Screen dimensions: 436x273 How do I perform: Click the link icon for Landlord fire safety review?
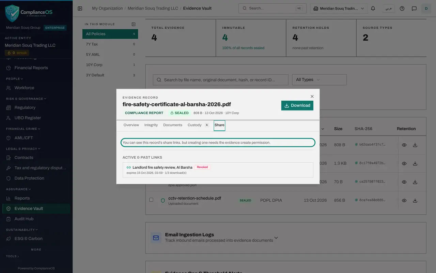pos(129,168)
